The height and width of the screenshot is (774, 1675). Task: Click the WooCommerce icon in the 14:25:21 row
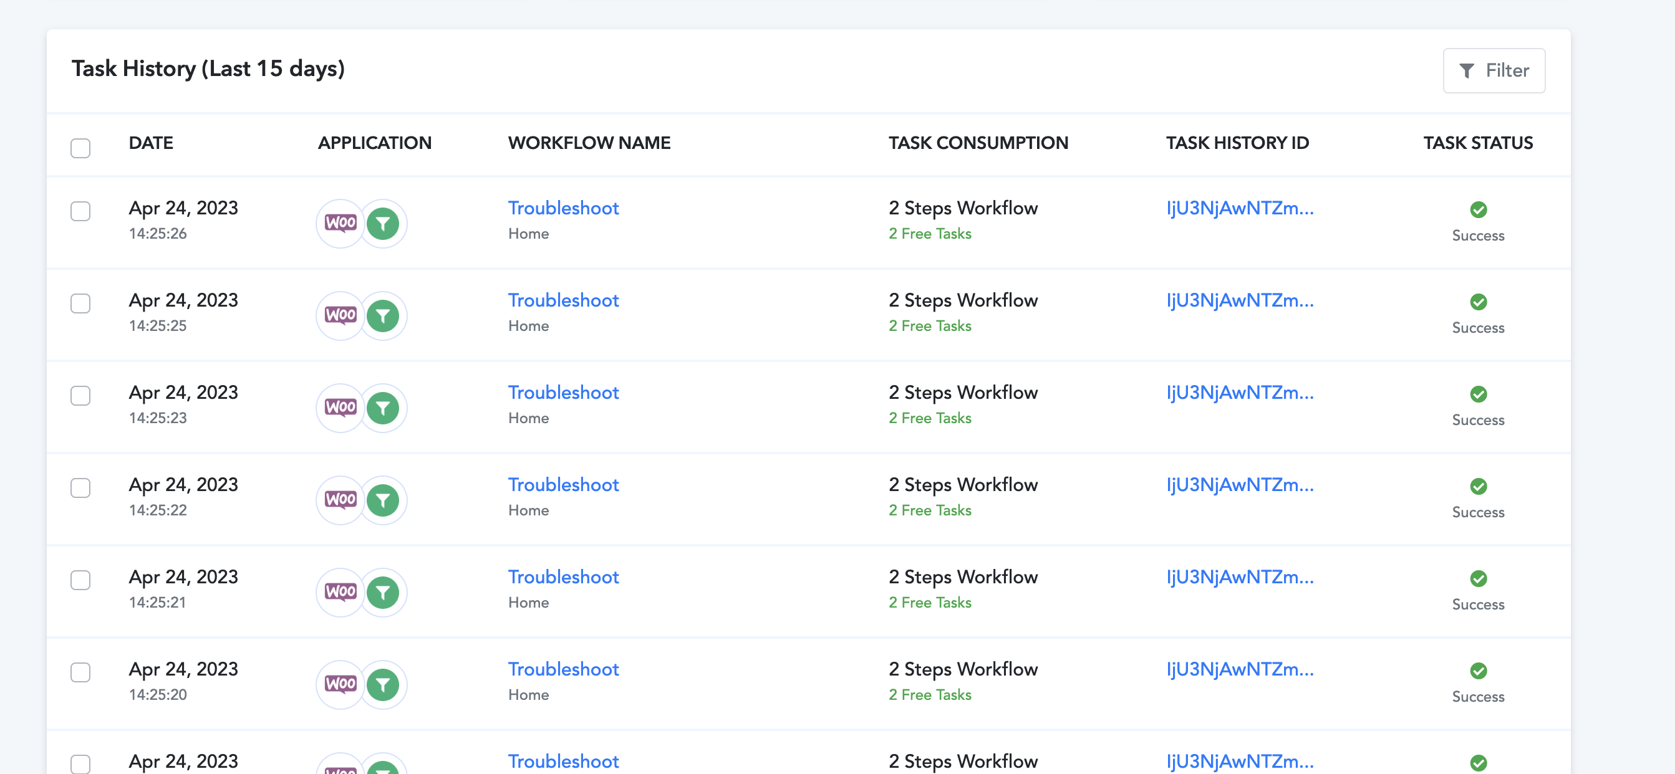(x=340, y=593)
